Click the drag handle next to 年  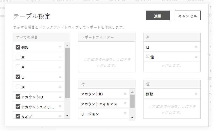pyautogui.click(x=60, y=57)
